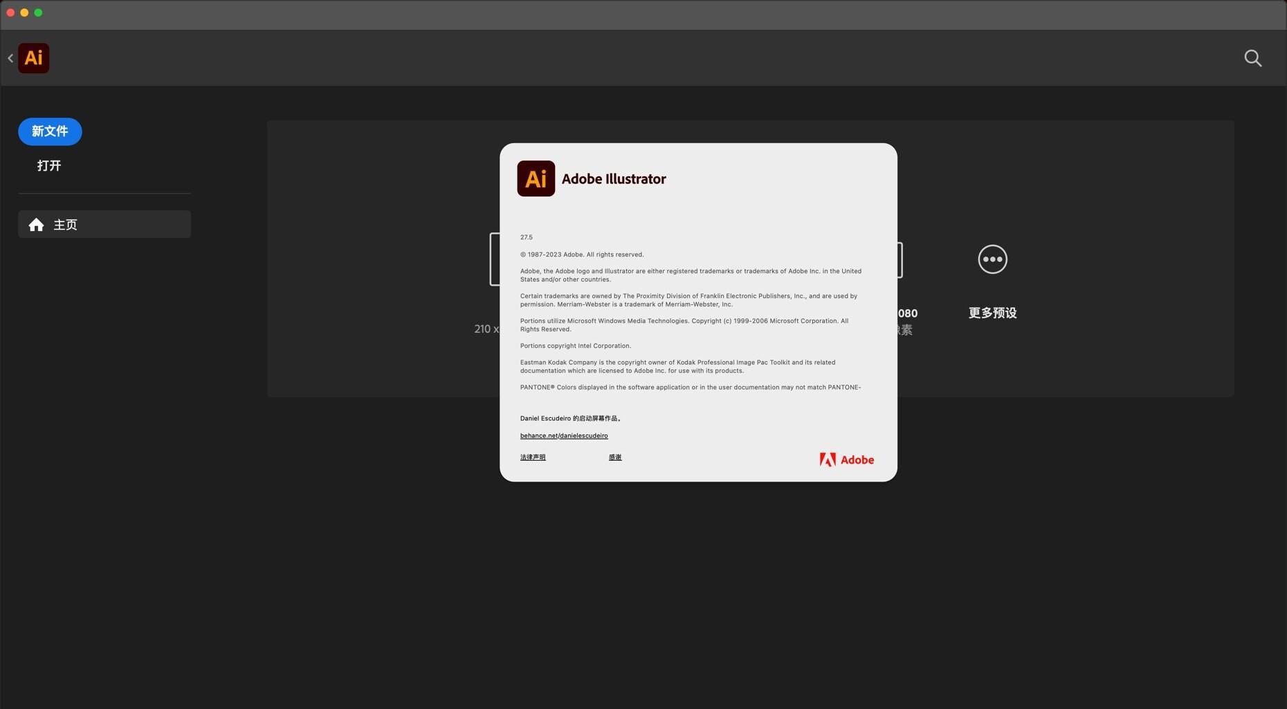Click the copyright 1987-2023 Adobe line
1287x709 pixels.
[x=582, y=255]
